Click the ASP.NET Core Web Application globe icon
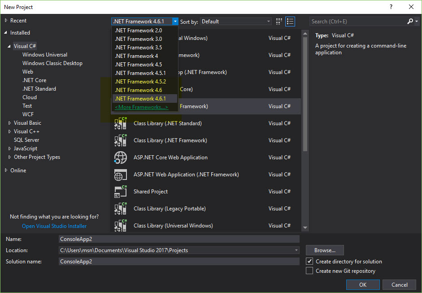The width and height of the screenshot is (422, 293). [x=120, y=157]
